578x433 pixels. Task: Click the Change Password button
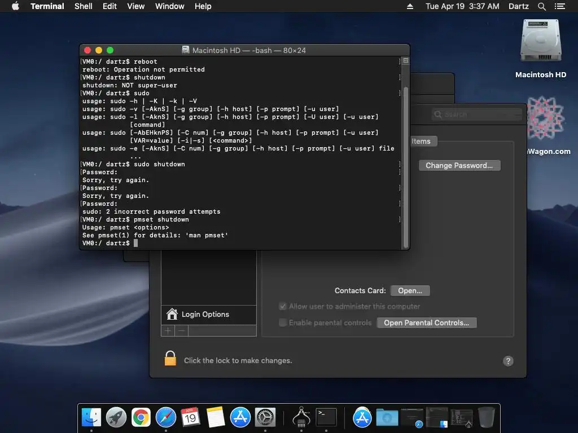tap(459, 165)
